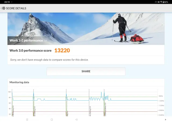Tap the 2GHz label on chart axis
Image resolution: width=172 pixels, height=123 pixels.
tap(161, 96)
